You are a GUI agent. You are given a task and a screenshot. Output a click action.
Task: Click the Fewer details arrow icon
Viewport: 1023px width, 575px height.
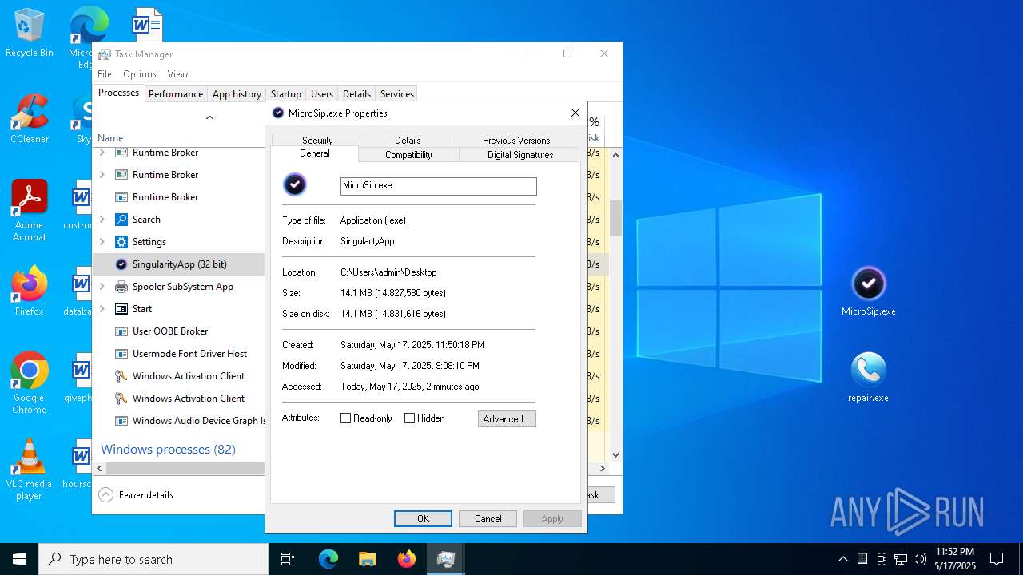point(106,495)
